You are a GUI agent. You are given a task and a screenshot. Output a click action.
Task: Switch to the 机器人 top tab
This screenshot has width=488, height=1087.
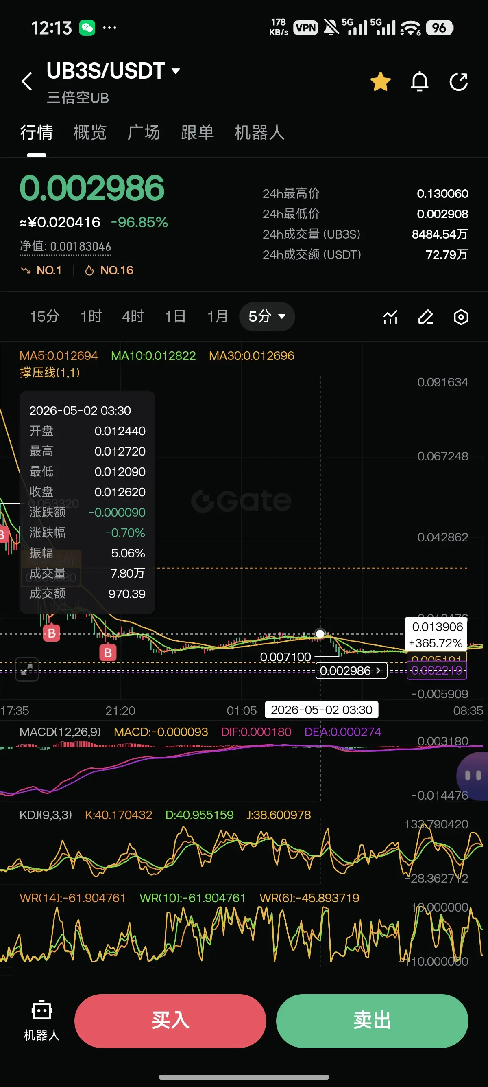[x=259, y=132]
